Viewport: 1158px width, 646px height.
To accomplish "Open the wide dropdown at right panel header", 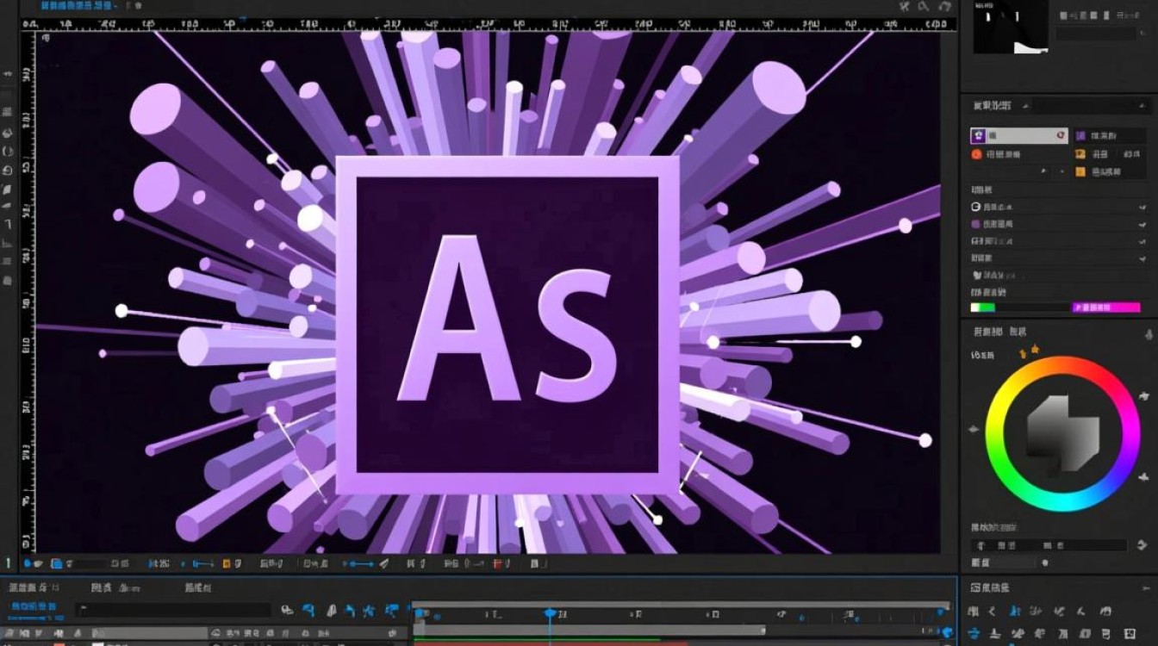I will (x=1090, y=106).
